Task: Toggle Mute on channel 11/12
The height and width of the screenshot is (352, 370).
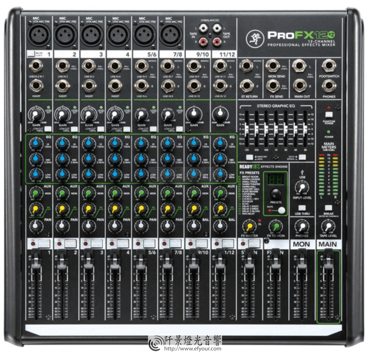Action: (228, 244)
